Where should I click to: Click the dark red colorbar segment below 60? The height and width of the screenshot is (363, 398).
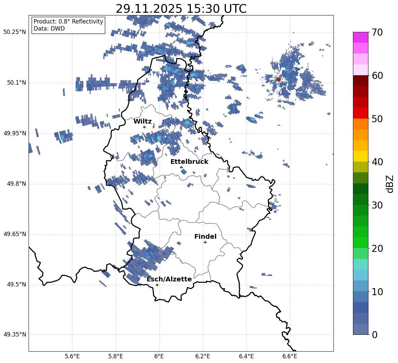tap(360, 81)
